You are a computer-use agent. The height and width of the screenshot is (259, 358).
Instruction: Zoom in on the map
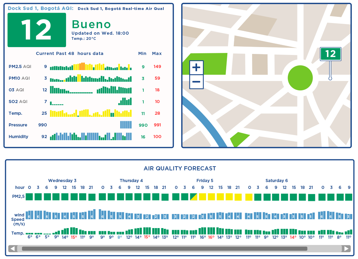point(196,67)
